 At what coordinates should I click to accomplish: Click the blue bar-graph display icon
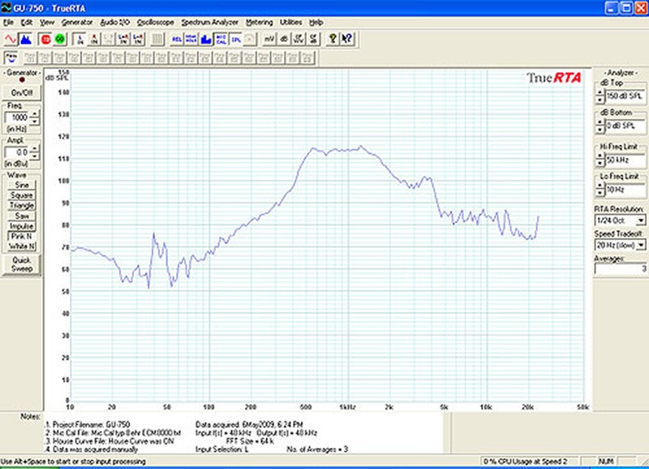[206, 39]
